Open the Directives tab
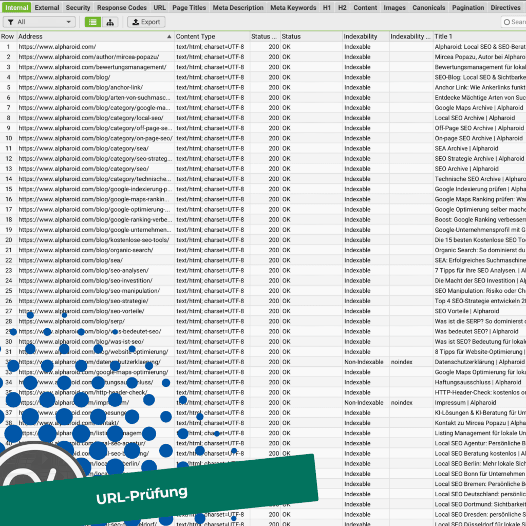526x526 pixels. tap(505, 7)
